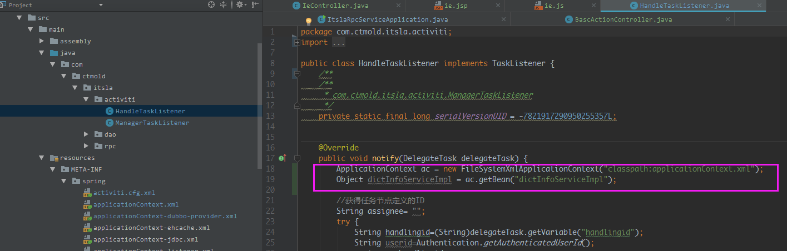Click the collapse-all icon in Project panel
The width and height of the screenshot is (787, 251).
[x=224, y=5]
